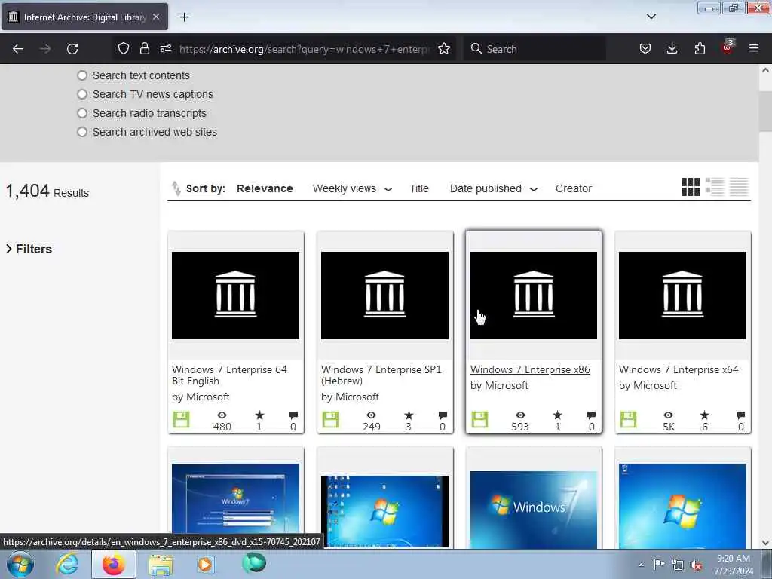This screenshot has width=772, height=579.
Task: Switch to compact list view icon
Action: (x=739, y=187)
